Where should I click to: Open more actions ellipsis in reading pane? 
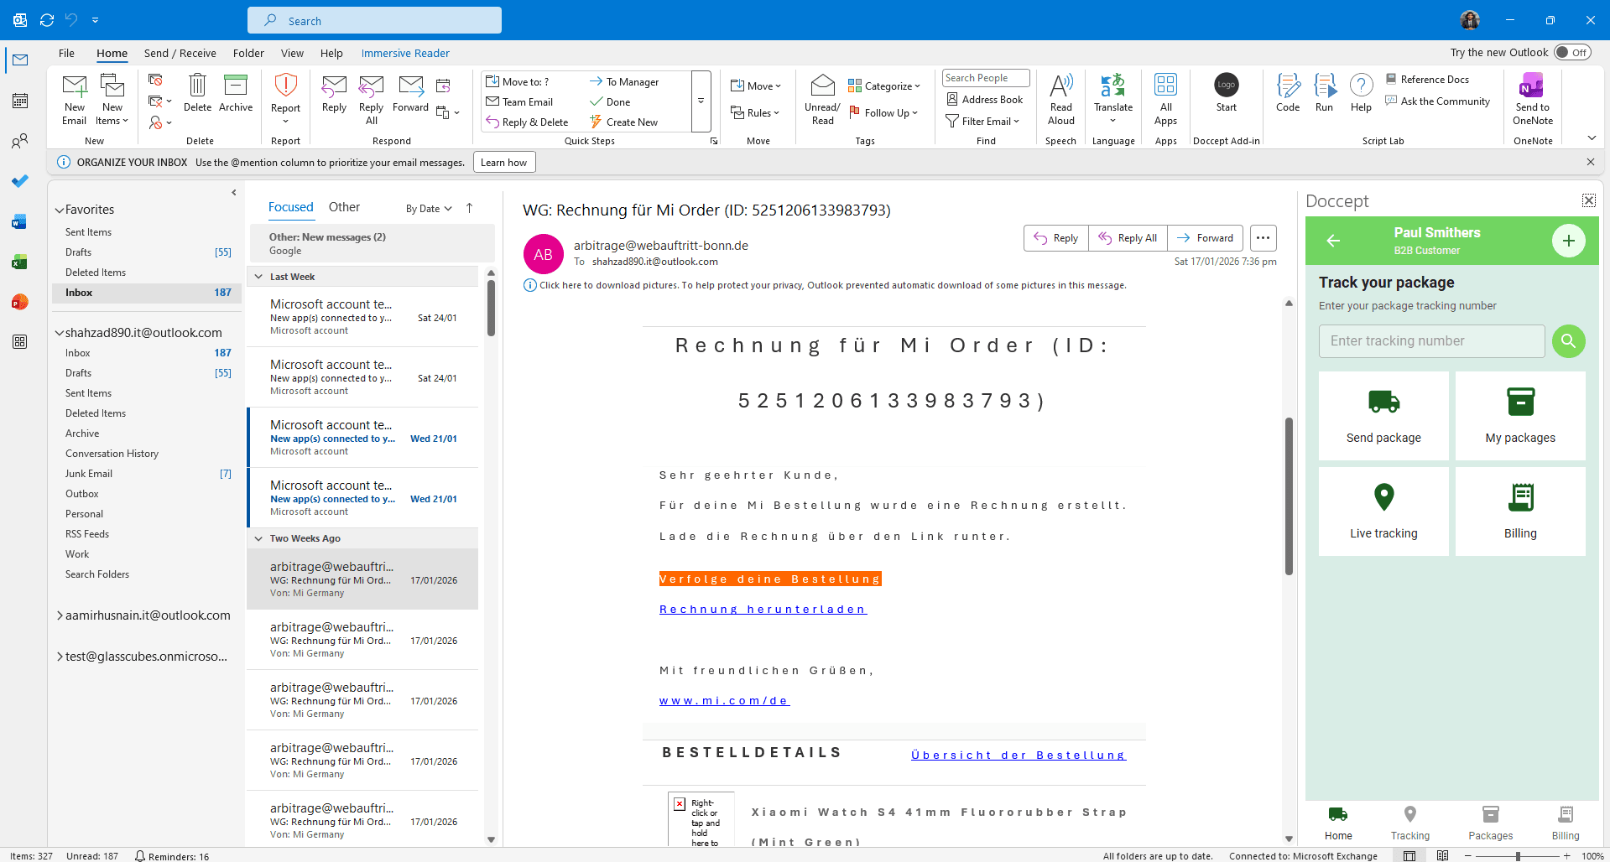1263,238
